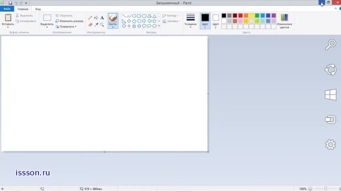Select the Fill with color bucket tool
This screenshot has height=192, width=341.
click(x=96, y=18)
